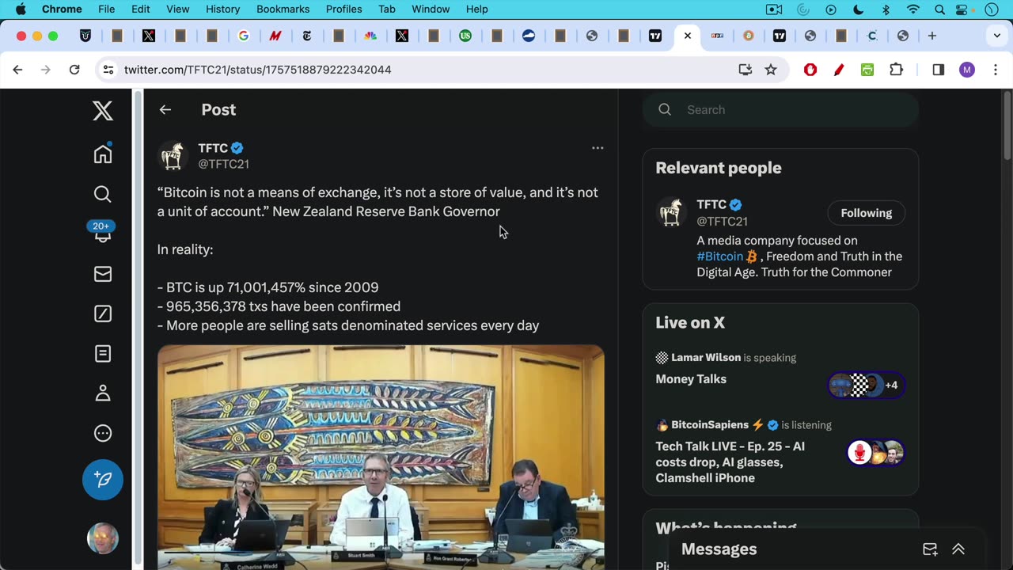The image size is (1013, 570).
Task: Open Tech Talk LIVE Ep. 25 space
Action: (x=730, y=462)
